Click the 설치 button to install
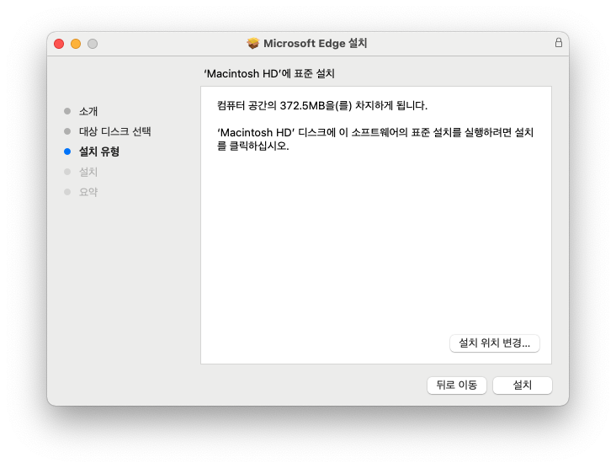616x468 pixels. click(x=522, y=385)
